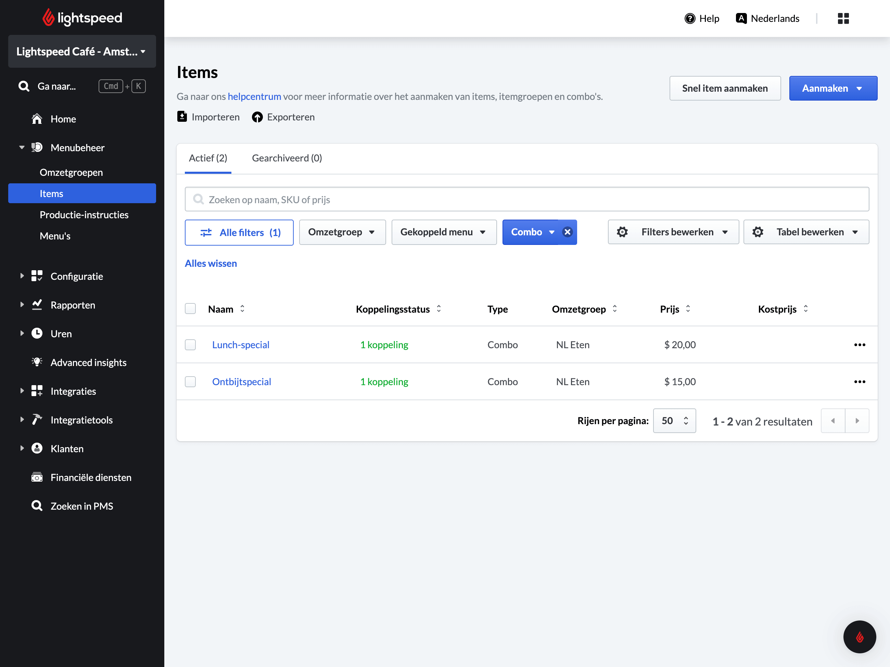890x667 pixels.
Task: Open the Omzetgroep filter dropdown
Action: tap(342, 232)
